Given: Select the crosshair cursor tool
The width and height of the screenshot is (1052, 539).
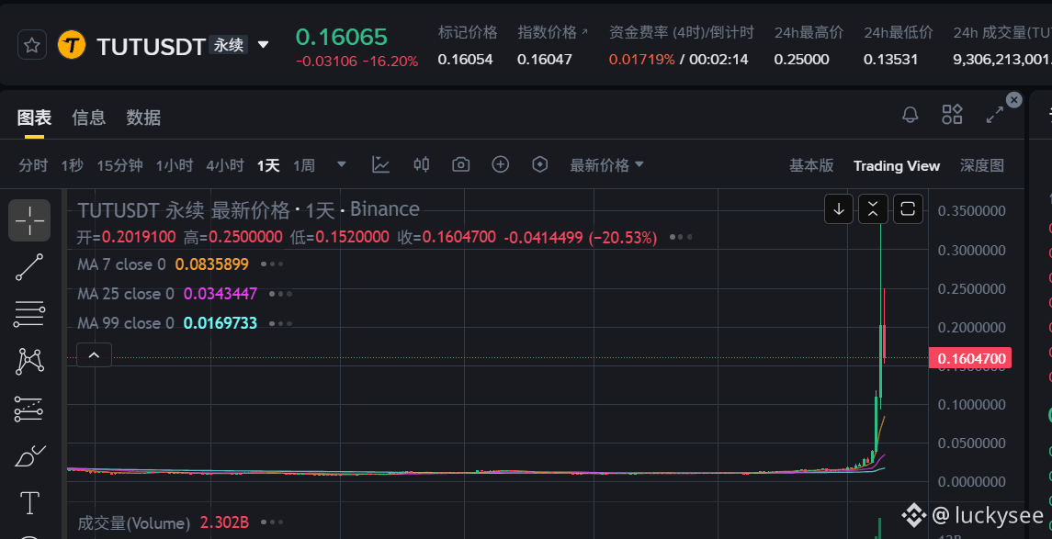Looking at the screenshot, I should [29, 220].
